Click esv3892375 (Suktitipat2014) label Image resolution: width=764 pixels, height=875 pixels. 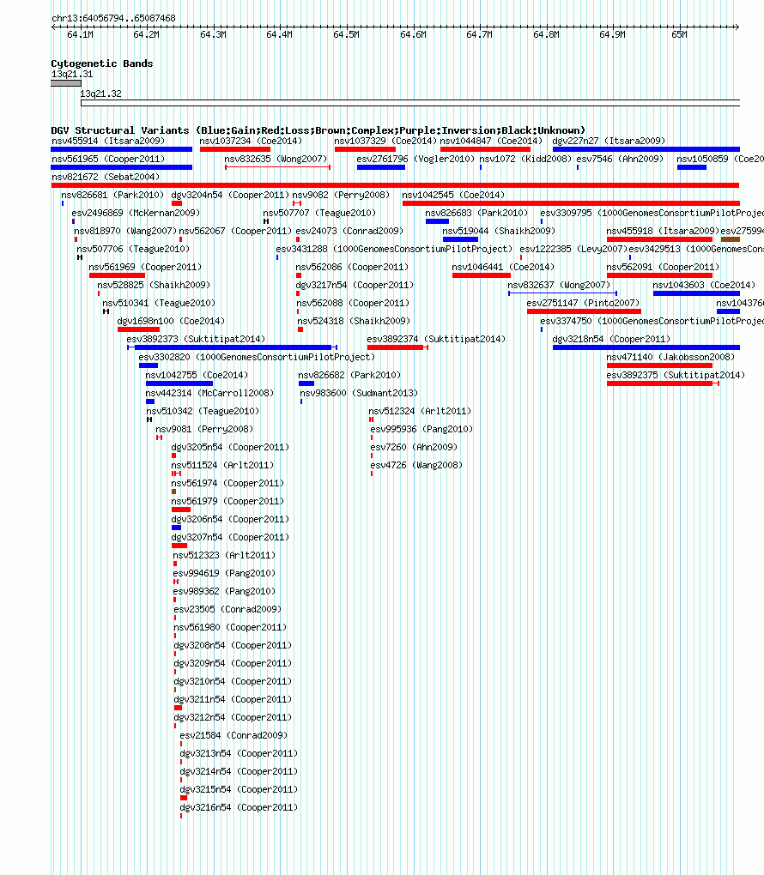click(676, 375)
